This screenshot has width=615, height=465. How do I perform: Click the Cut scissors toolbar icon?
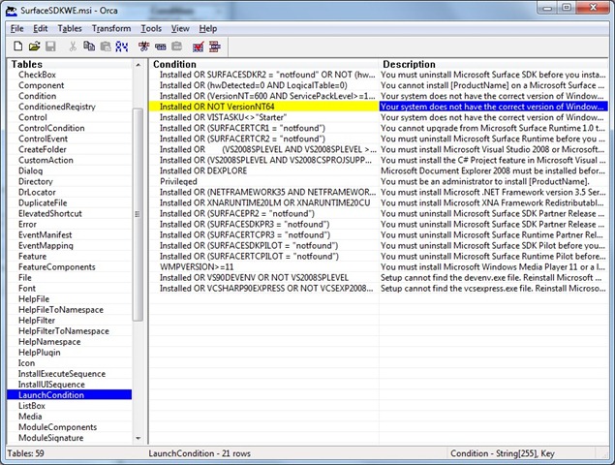pyautogui.click(x=73, y=46)
